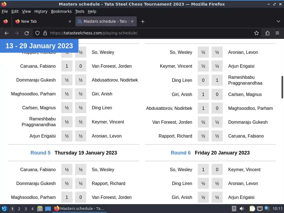The width and height of the screenshot is (284, 213).
Task: Click 'Dommaraju Gukesh' opposite Rapport, Richard
Action: point(36,184)
